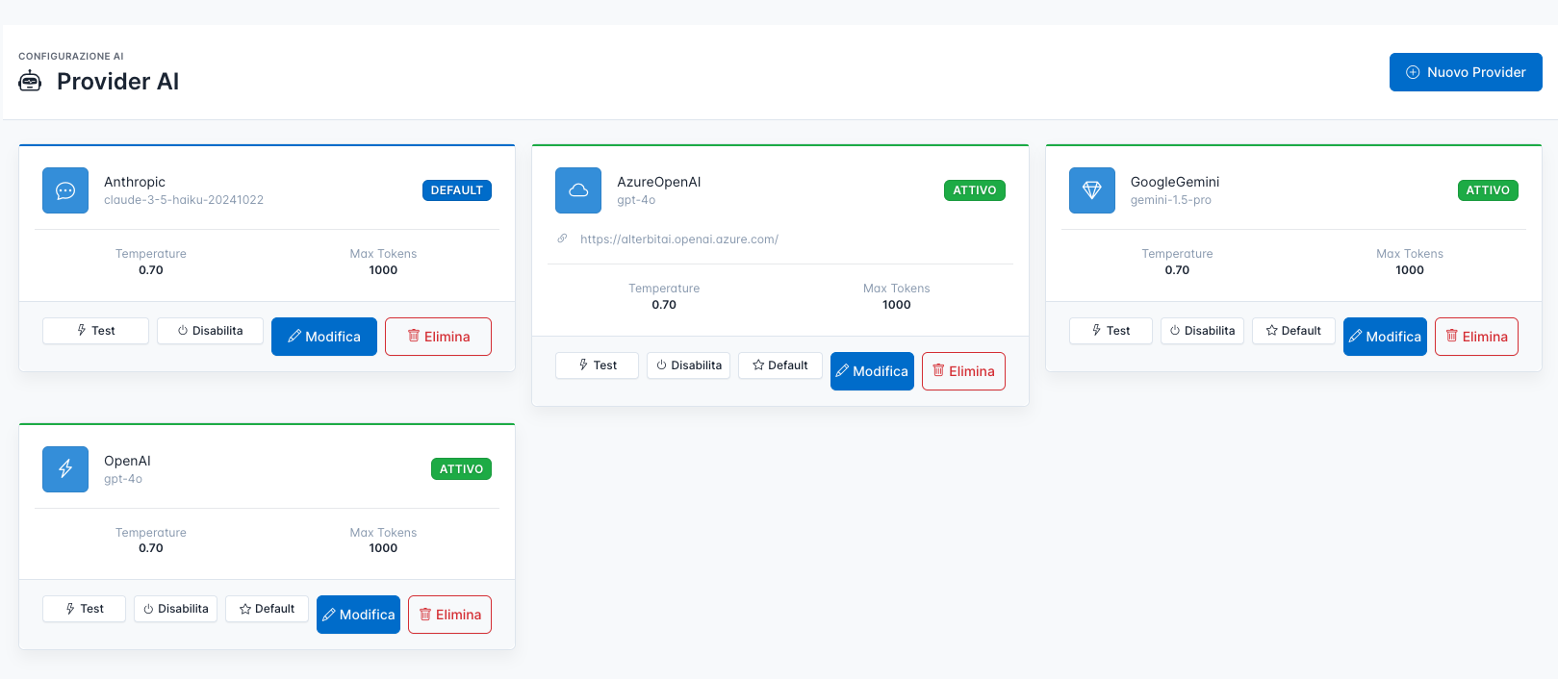Click the DEFAULT badge on Anthropic card

tap(457, 190)
